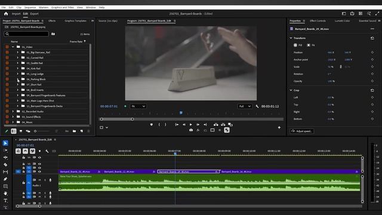Switch Project panel to list view
Screen dimensions: 382x215
[x=14, y=131]
